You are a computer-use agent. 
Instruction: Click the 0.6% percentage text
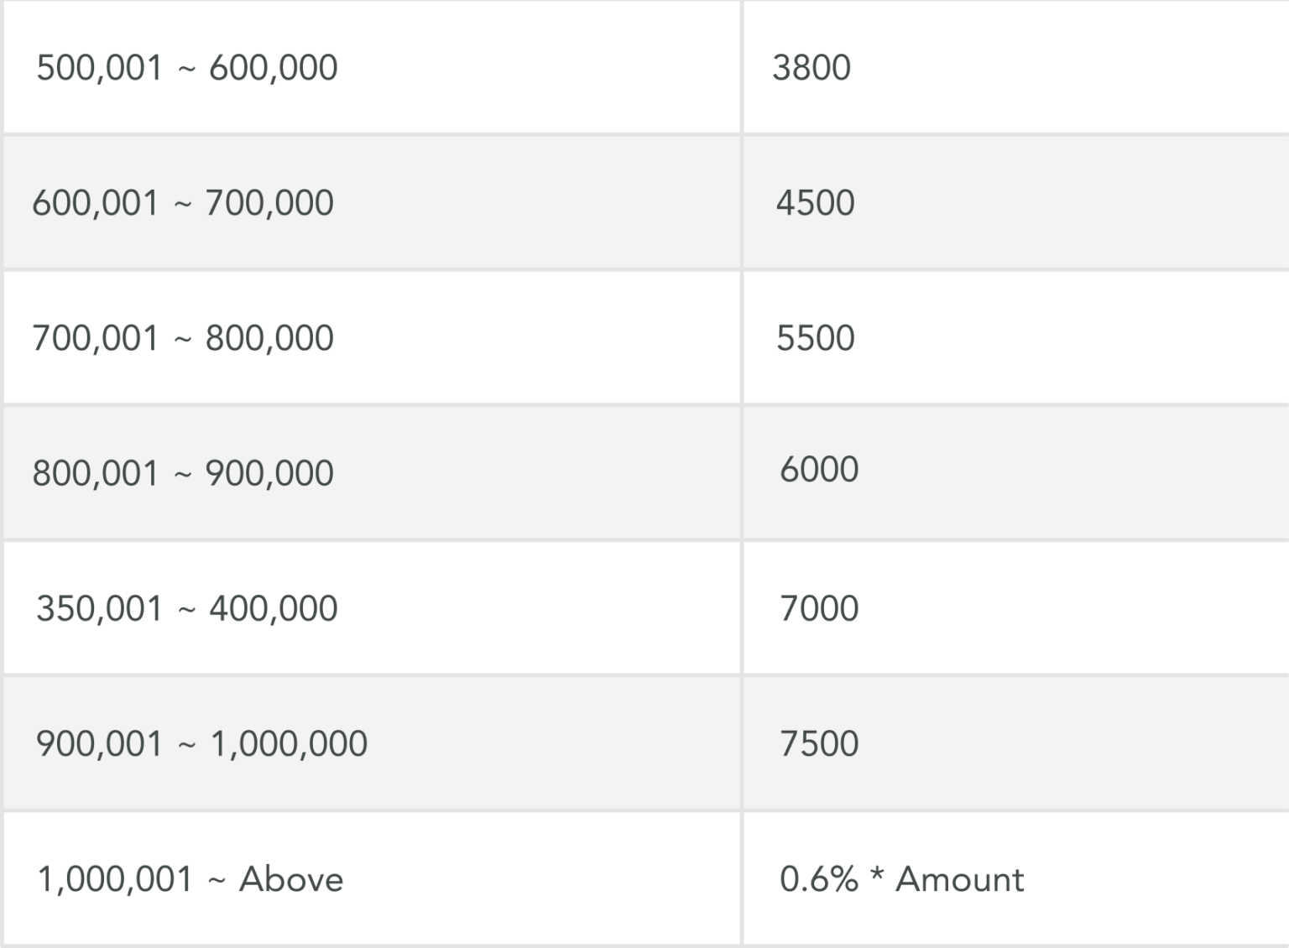click(x=818, y=879)
